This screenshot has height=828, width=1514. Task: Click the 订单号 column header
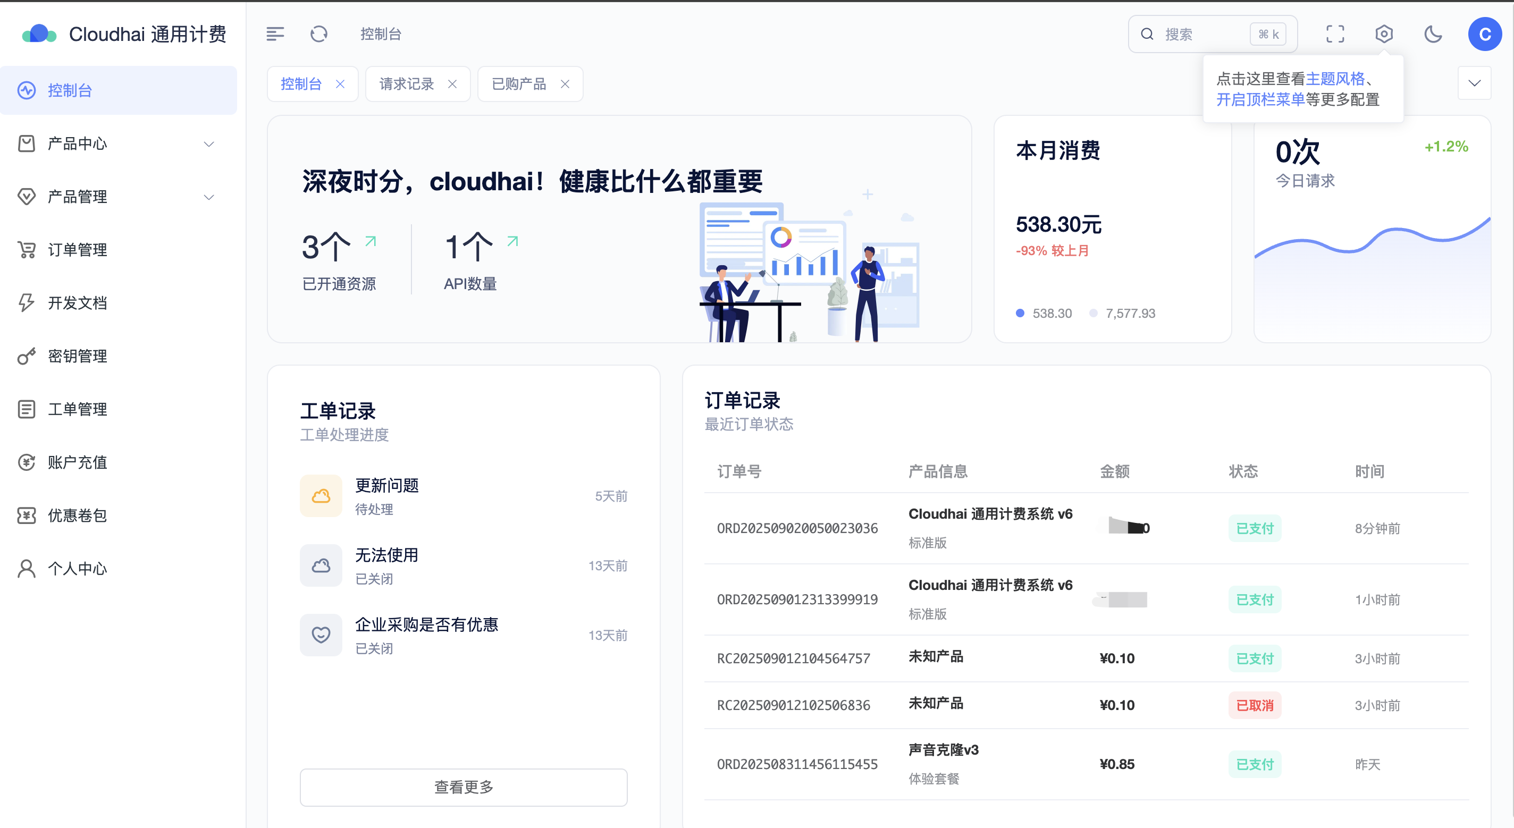coord(739,471)
